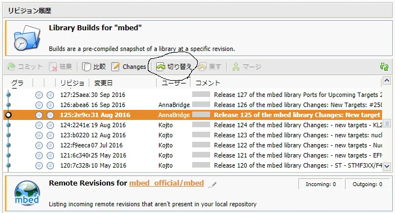Click the Outgoing: 0 button
The width and height of the screenshot is (395, 213).
(367, 184)
